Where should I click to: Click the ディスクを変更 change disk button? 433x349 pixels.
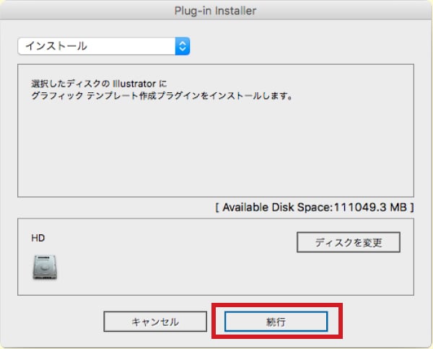[x=349, y=242]
